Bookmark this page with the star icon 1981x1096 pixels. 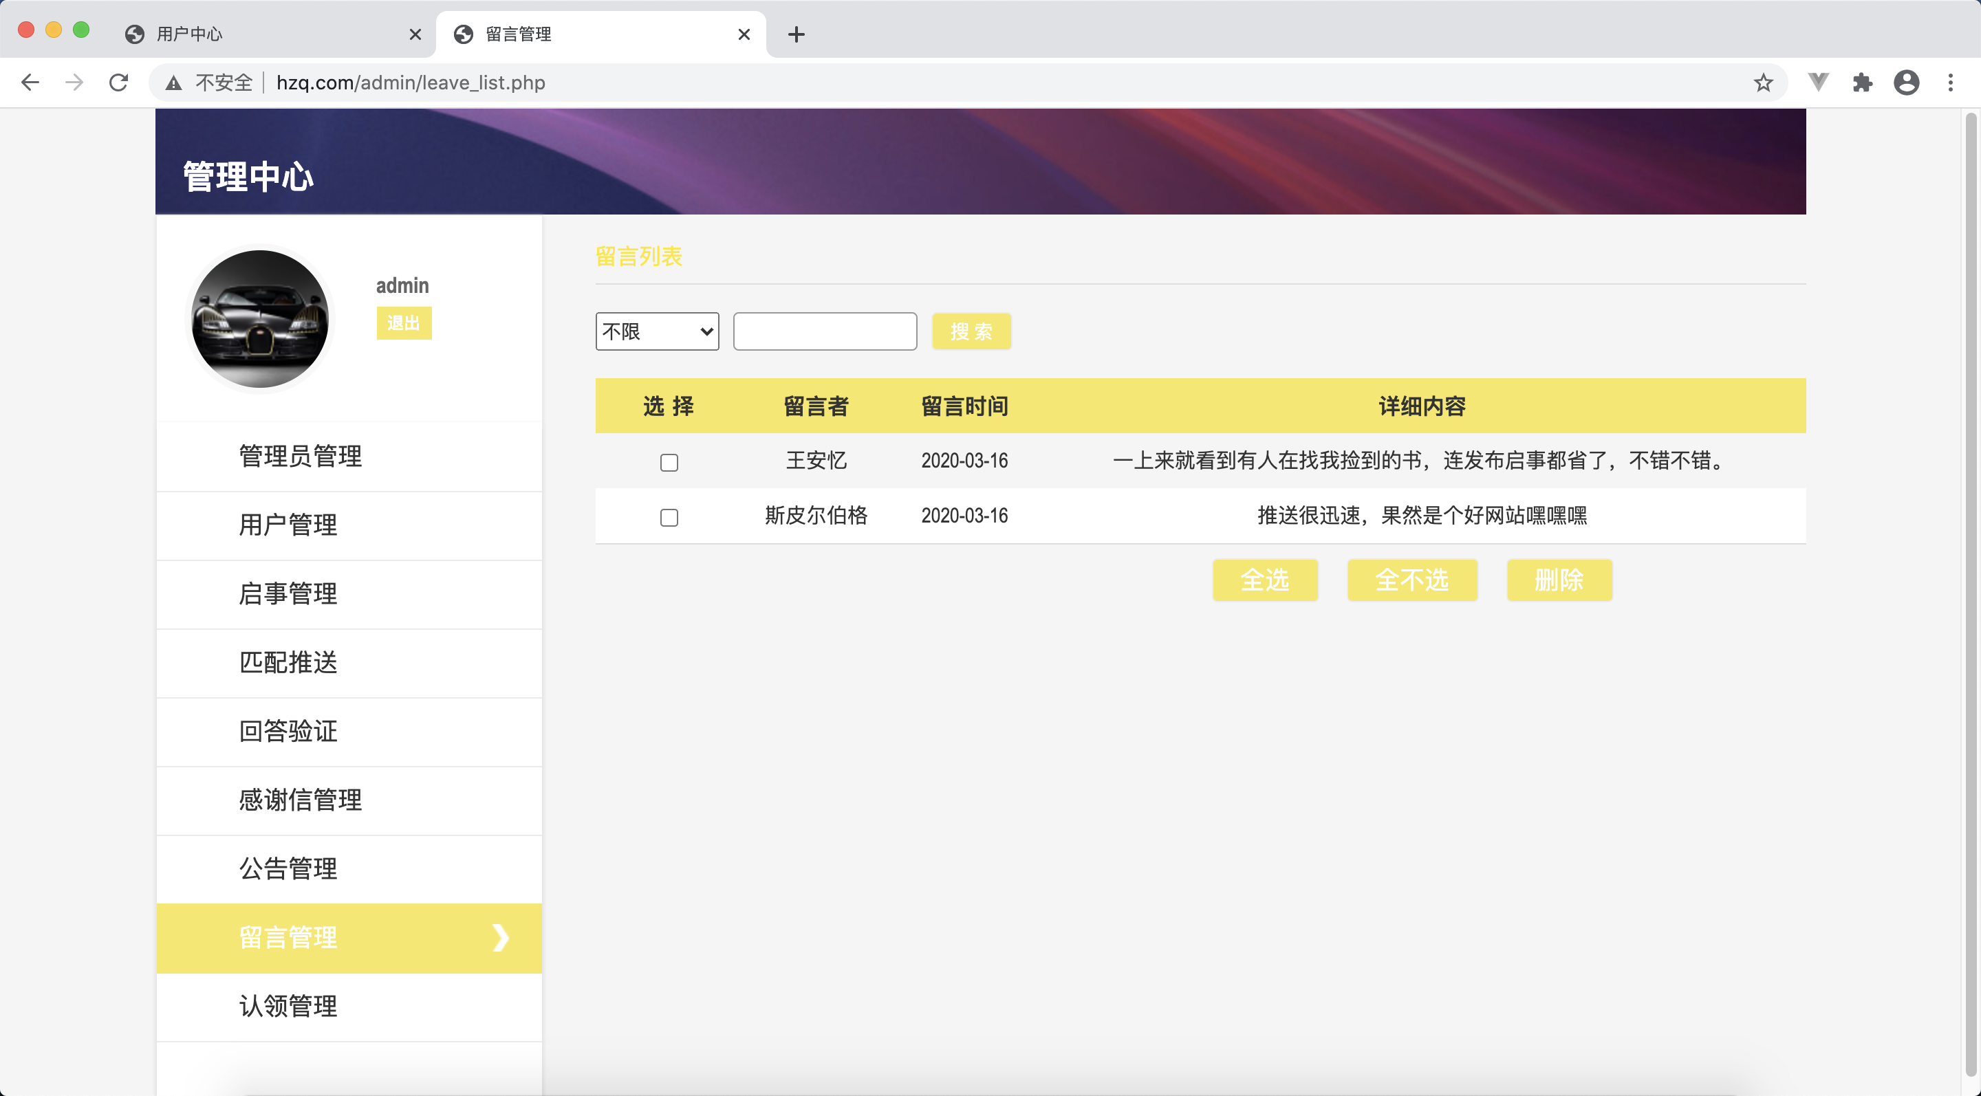(1762, 83)
